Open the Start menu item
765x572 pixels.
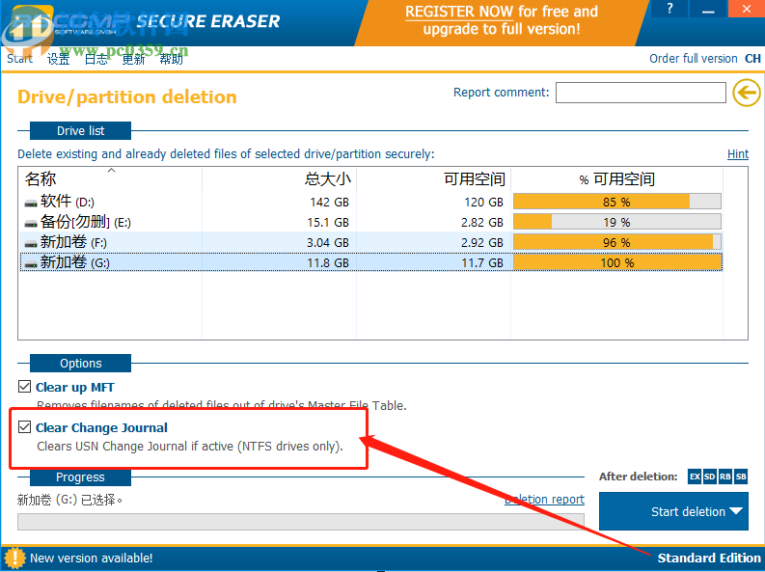tap(19, 59)
